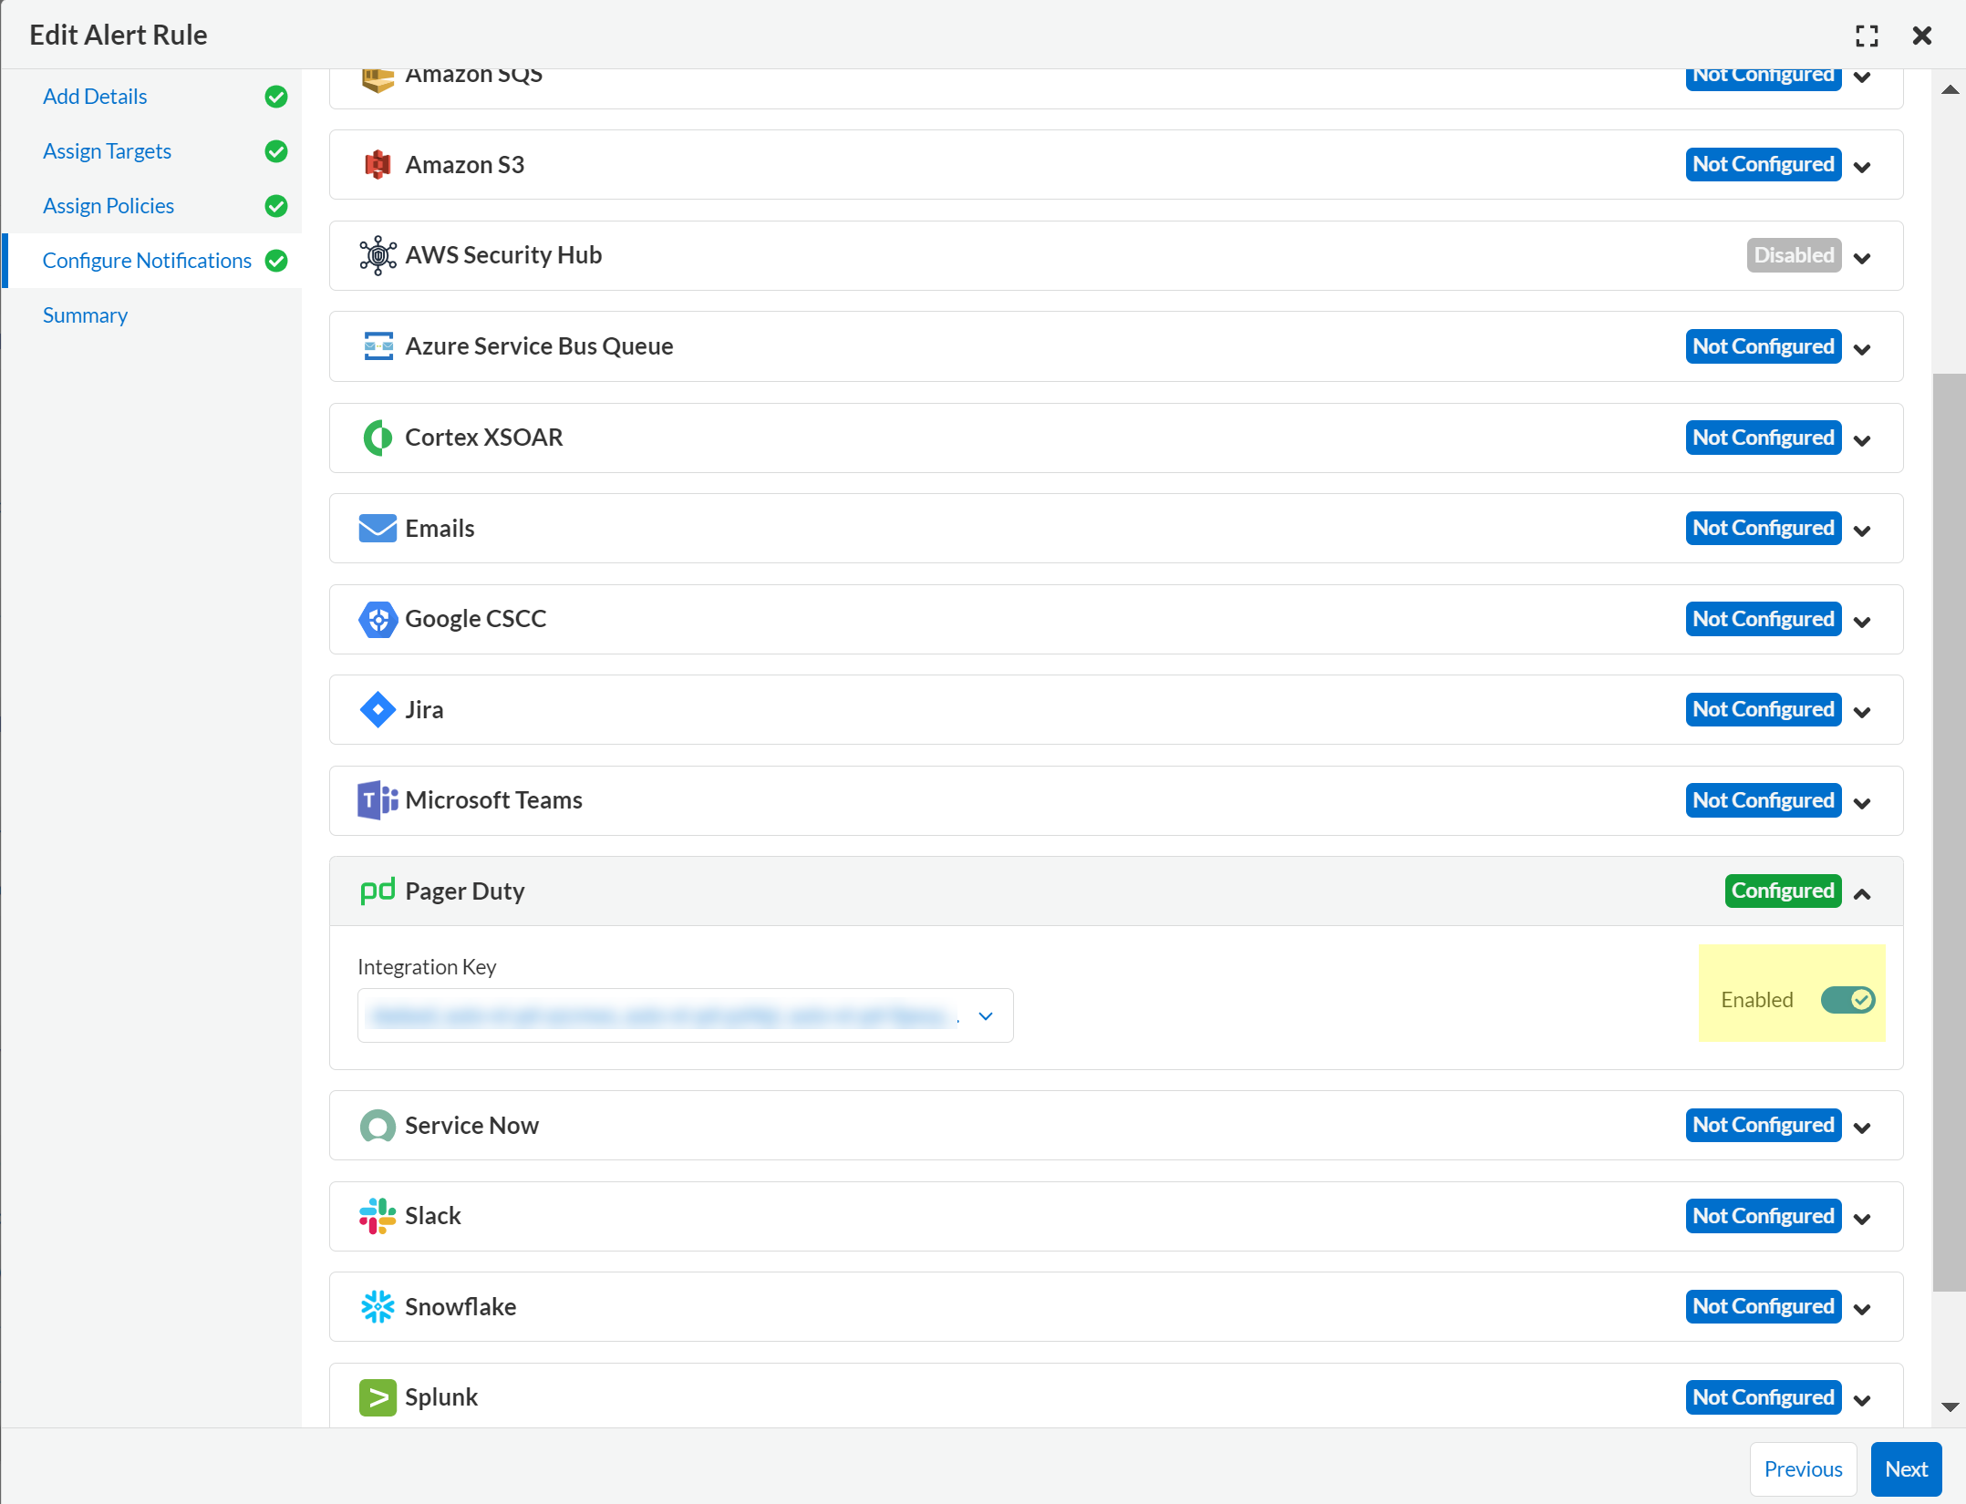
Task: Close the Edit Alert Rule dialog
Action: [x=1921, y=36]
